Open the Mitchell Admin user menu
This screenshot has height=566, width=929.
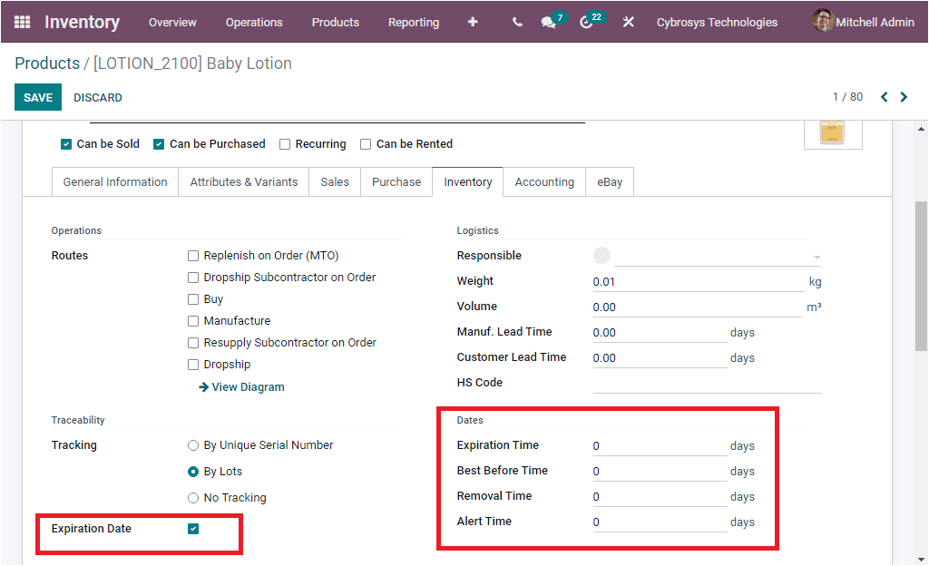862,21
